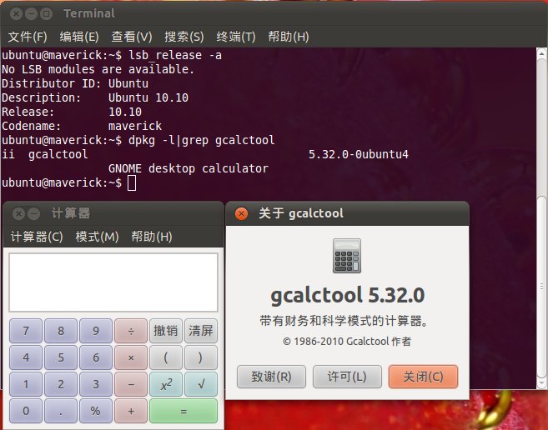Click the subtraction − button

coord(131,384)
